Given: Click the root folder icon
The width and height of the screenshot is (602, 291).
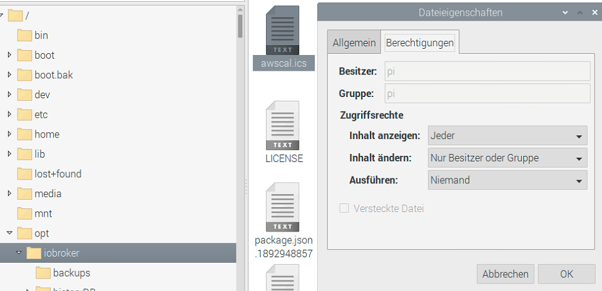Looking at the screenshot, I should pyautogui.click(x=15, y=16).
